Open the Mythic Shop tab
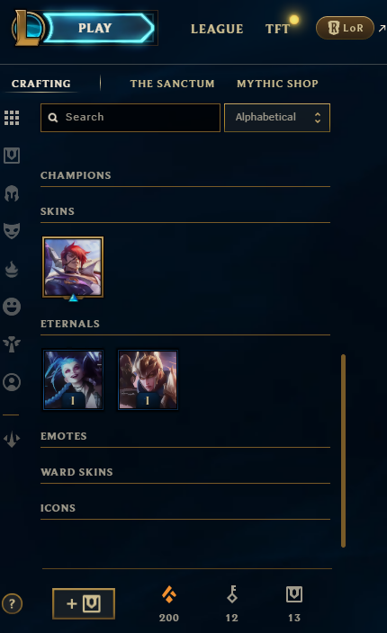The image size is (387, 633). tap(277, 84)
